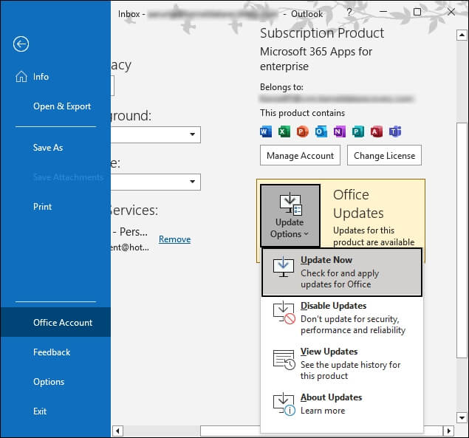The height and width of the screenshot is (438, 469).
Task: Click the PowerPoint app icon
Action: (x=302, y=131)
